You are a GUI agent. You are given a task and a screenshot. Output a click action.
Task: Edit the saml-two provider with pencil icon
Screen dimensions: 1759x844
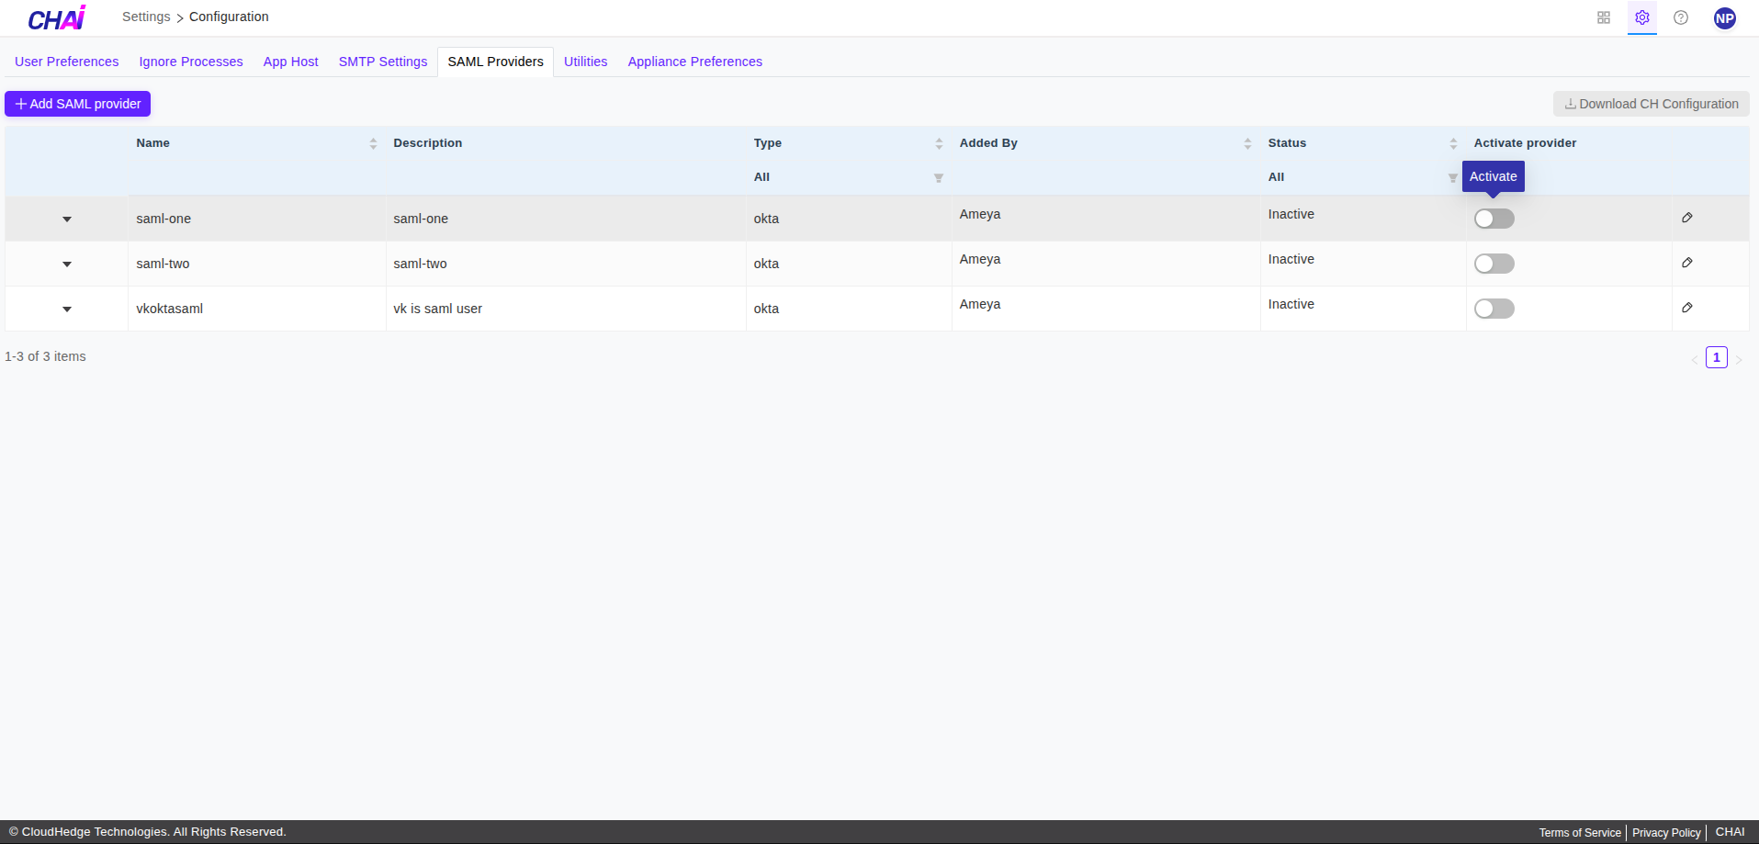coord(1687,263)
